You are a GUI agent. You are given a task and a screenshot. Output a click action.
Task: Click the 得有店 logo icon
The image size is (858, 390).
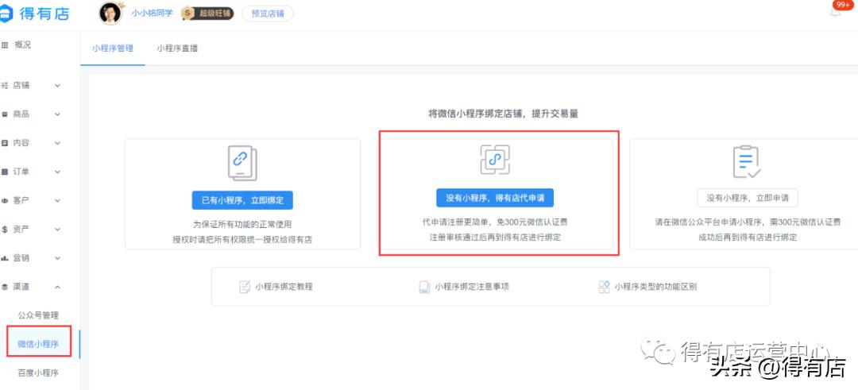[6, 14]
